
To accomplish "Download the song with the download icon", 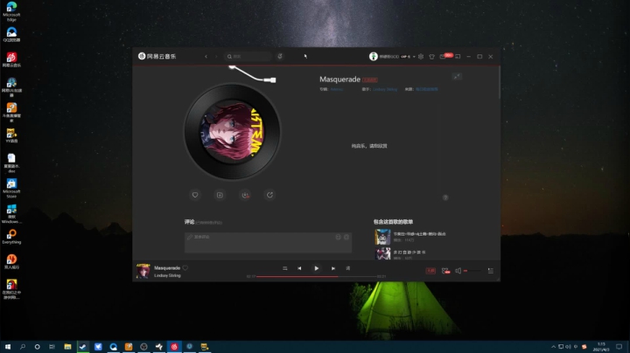I will pyautogui.click(x=245, y=195).
